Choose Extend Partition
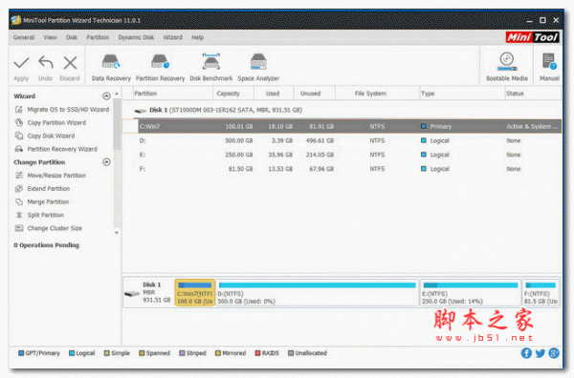This screenshot has width=574, height=378. pyautogui.click(x=42, y=188)
